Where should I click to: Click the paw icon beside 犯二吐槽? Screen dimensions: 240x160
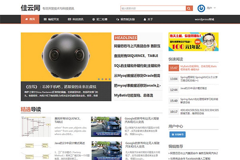[94, 19]
